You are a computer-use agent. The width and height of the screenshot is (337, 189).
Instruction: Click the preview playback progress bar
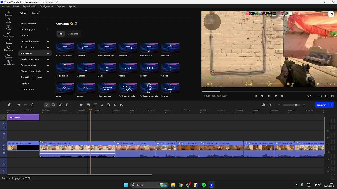pos(269,91)
